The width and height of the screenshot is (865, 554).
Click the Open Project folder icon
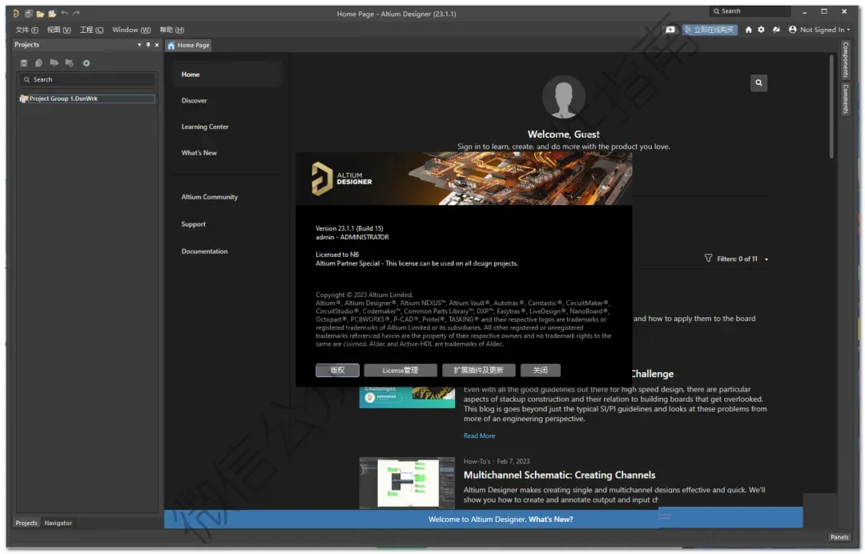(x=52, y=14)
